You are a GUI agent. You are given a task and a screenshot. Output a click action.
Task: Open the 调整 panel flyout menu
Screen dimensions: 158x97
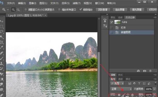155,75
